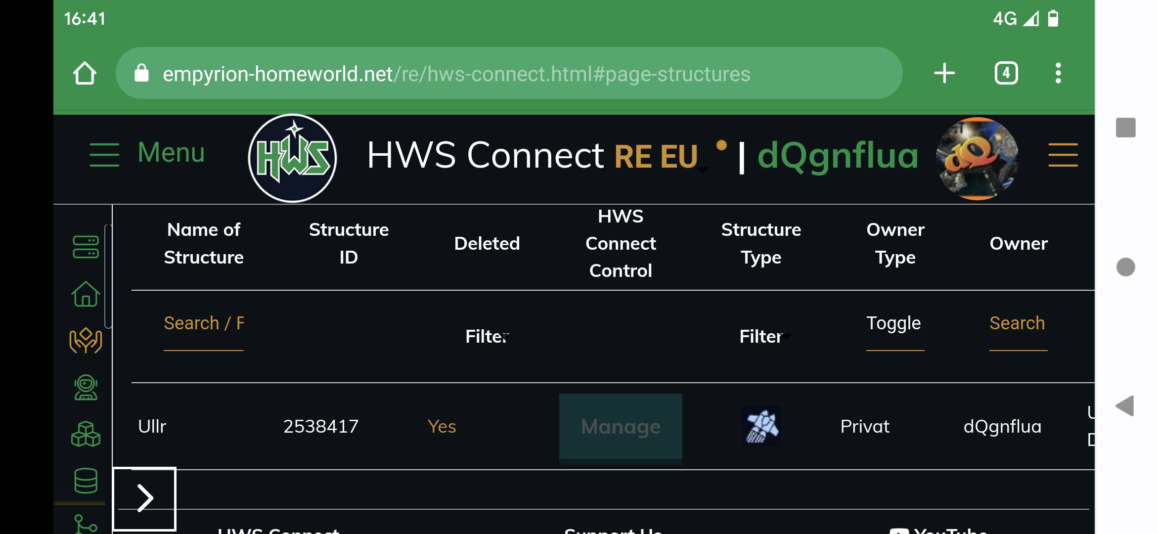Open the orange right-side hamburger menu

pos(1063,155)
